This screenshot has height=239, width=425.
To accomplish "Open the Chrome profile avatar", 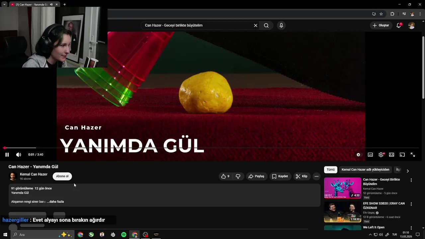I will (412, 14).
